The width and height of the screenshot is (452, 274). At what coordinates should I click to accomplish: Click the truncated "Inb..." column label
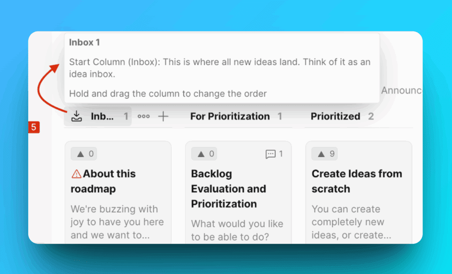pyautogui.click(x=102, y=116)
